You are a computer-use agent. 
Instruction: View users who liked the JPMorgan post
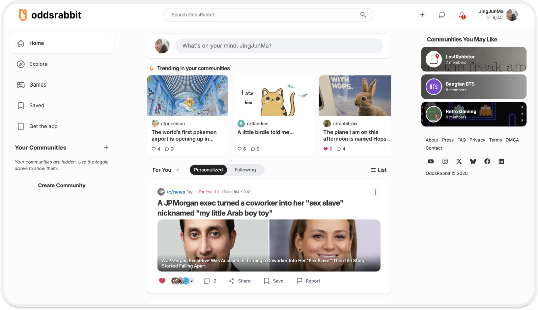(x=183, y=281)
